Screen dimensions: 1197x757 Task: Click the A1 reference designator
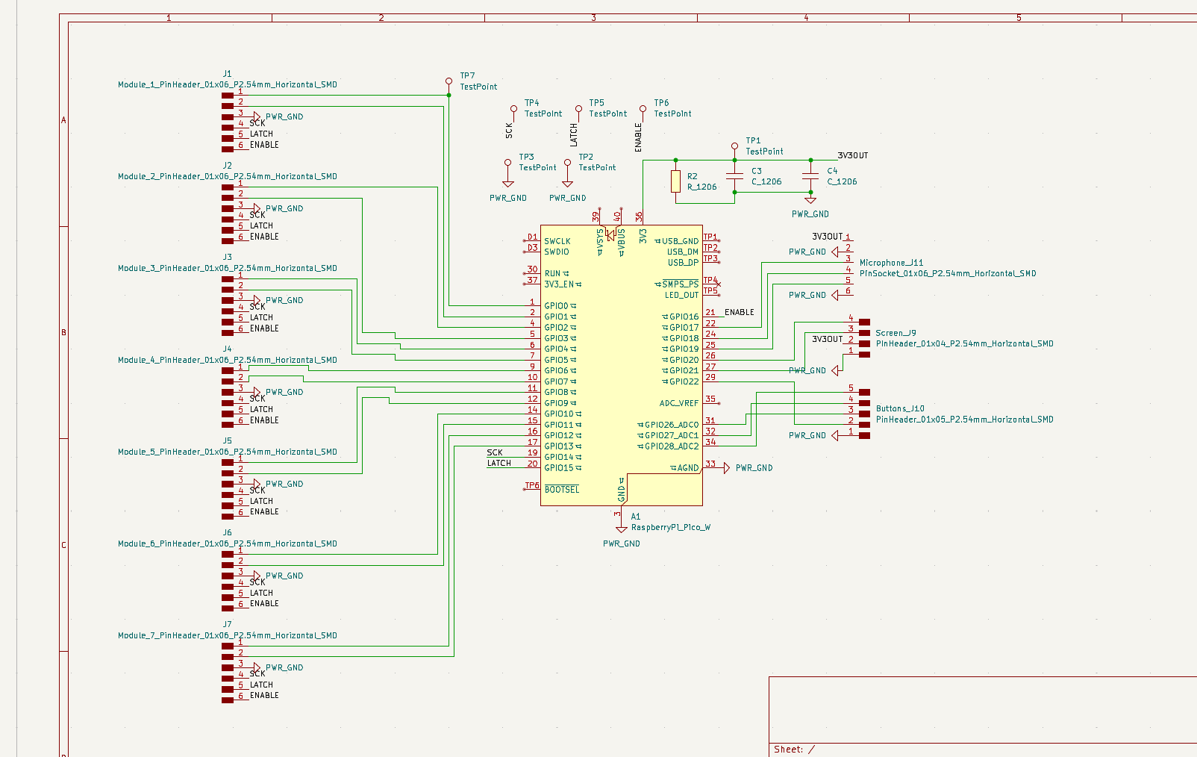coord(636,517)
